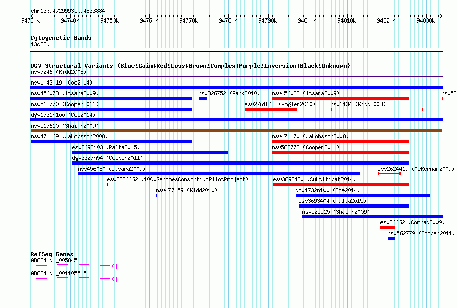Click the tiny esv3336662 blue marker
457x308 pixels.
pos(108,184)
